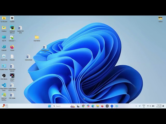The image size is (166, 124).
Task: Open the weather widget on the taskbar
Action: 5,106
